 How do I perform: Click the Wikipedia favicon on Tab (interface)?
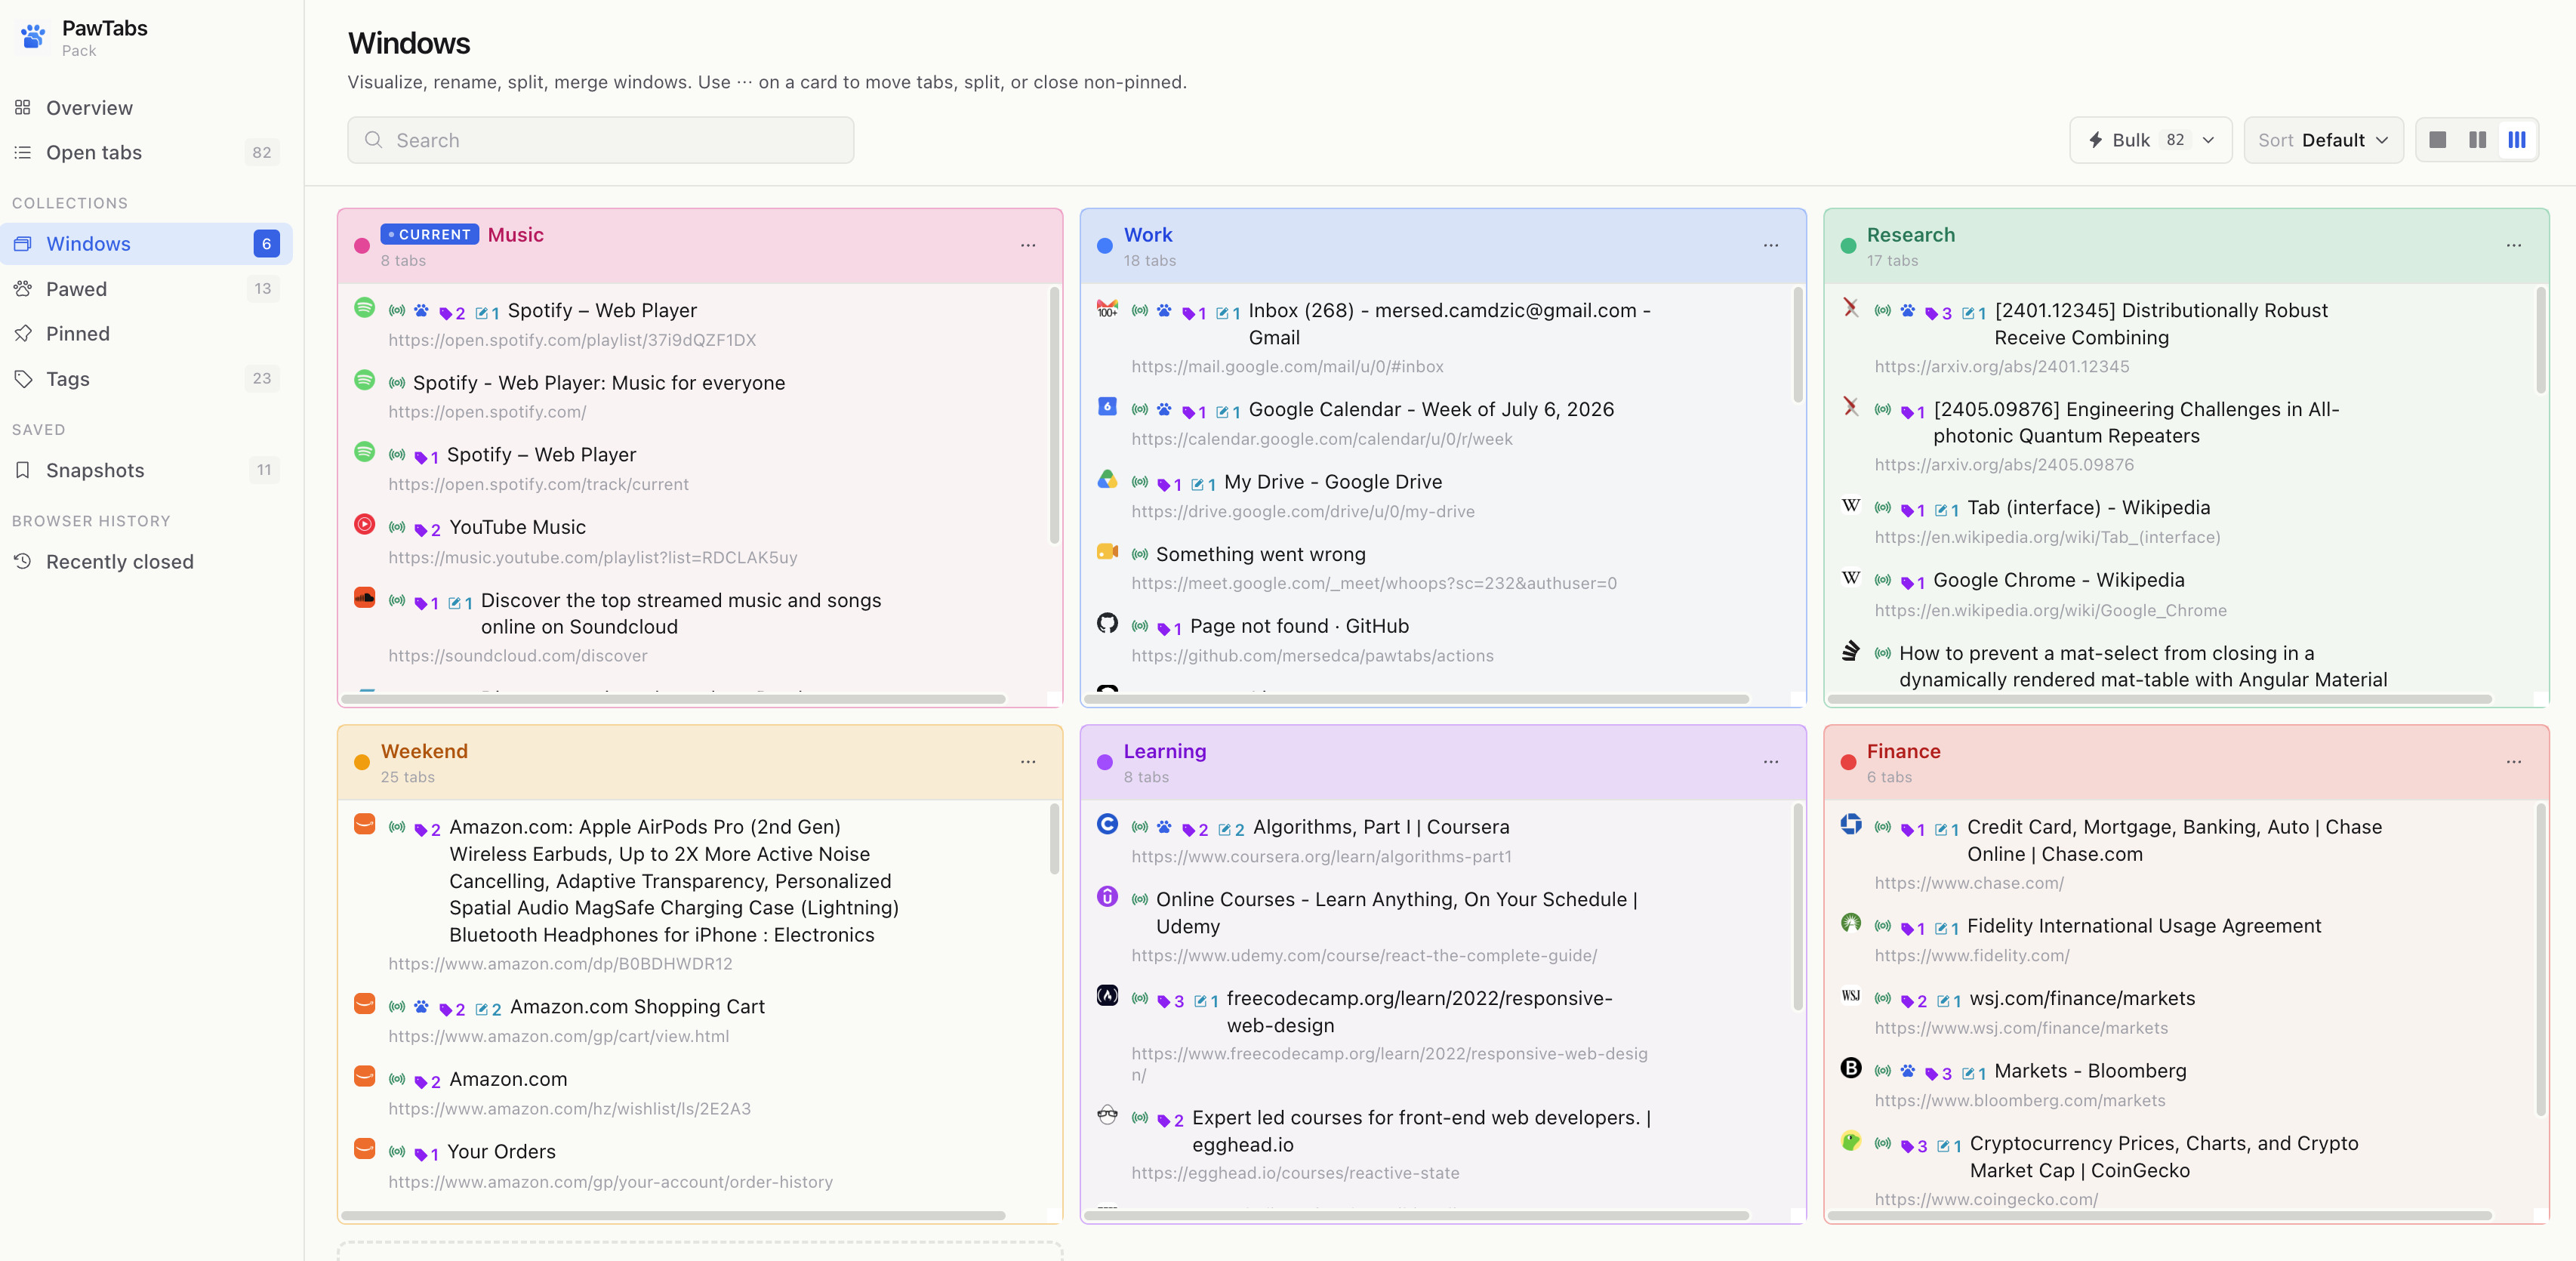(1851, 505)
